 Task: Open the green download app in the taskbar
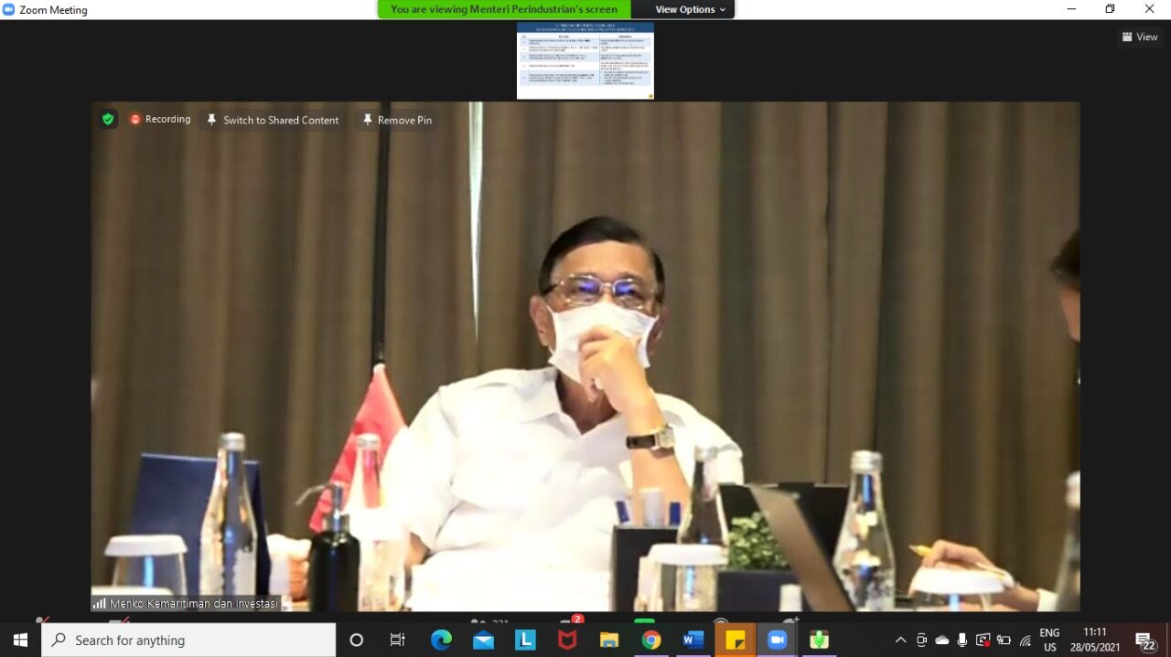819,641
